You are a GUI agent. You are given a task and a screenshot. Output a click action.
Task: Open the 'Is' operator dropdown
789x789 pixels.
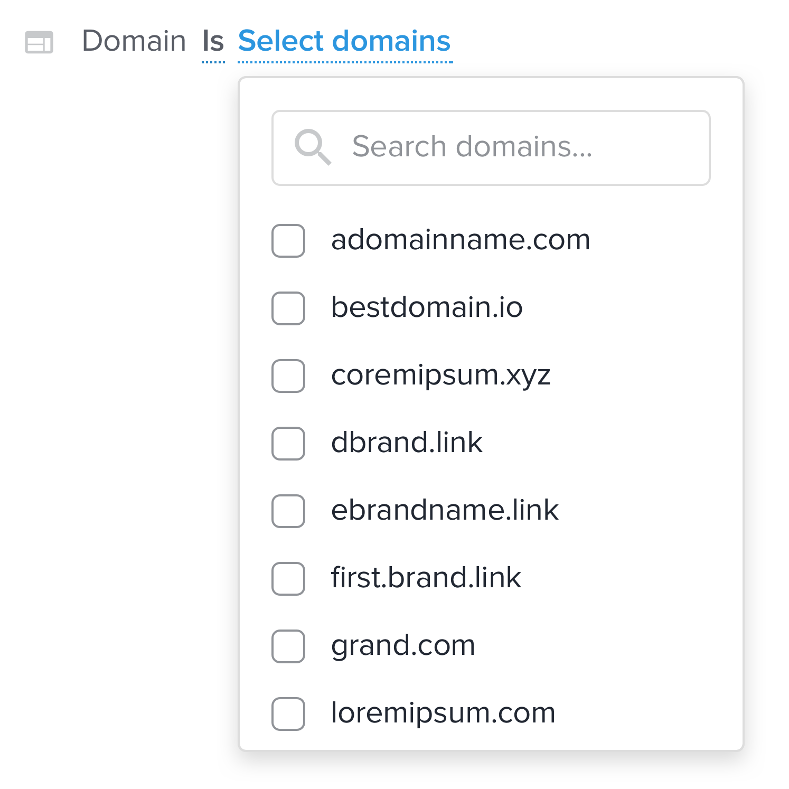click(213, 42)
